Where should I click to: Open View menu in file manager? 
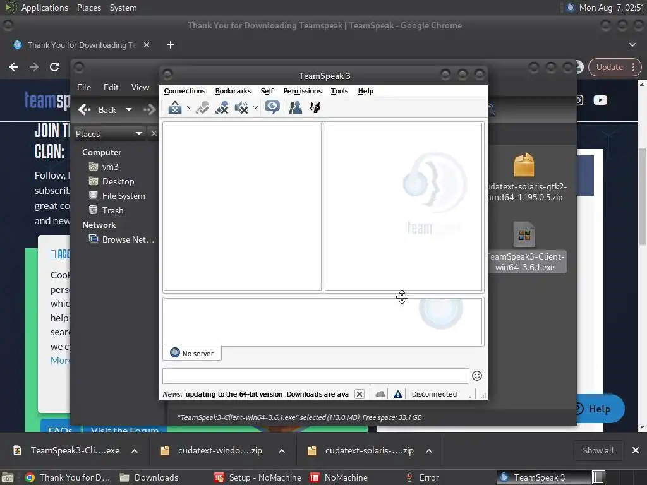click(140, 87)
